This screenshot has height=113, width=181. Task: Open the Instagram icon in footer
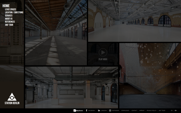[110, 111]
